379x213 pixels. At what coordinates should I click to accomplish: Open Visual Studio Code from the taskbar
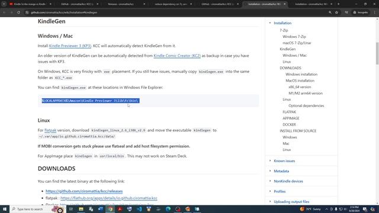point(139,209)
